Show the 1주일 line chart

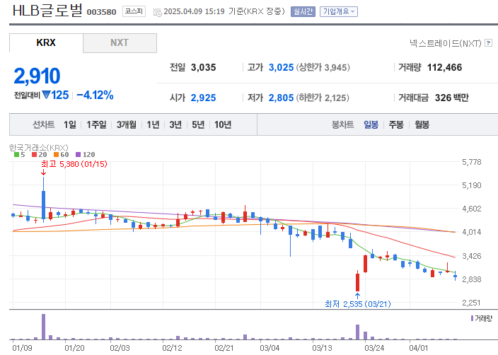(x=96, y=124)
